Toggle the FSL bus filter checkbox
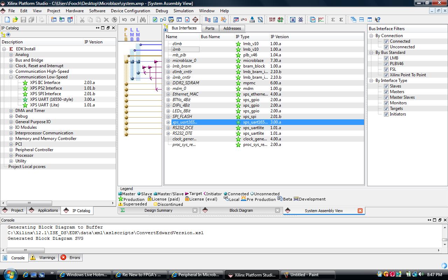This screenshot has width=448, height=280. click(386, 69)
